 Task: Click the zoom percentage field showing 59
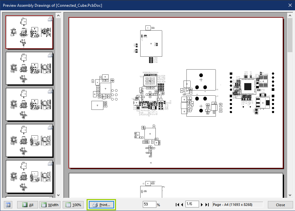pyautogui.click(x=149, y=204)
